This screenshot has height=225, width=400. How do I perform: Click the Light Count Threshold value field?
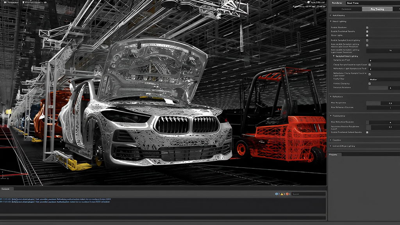[383, 51]
